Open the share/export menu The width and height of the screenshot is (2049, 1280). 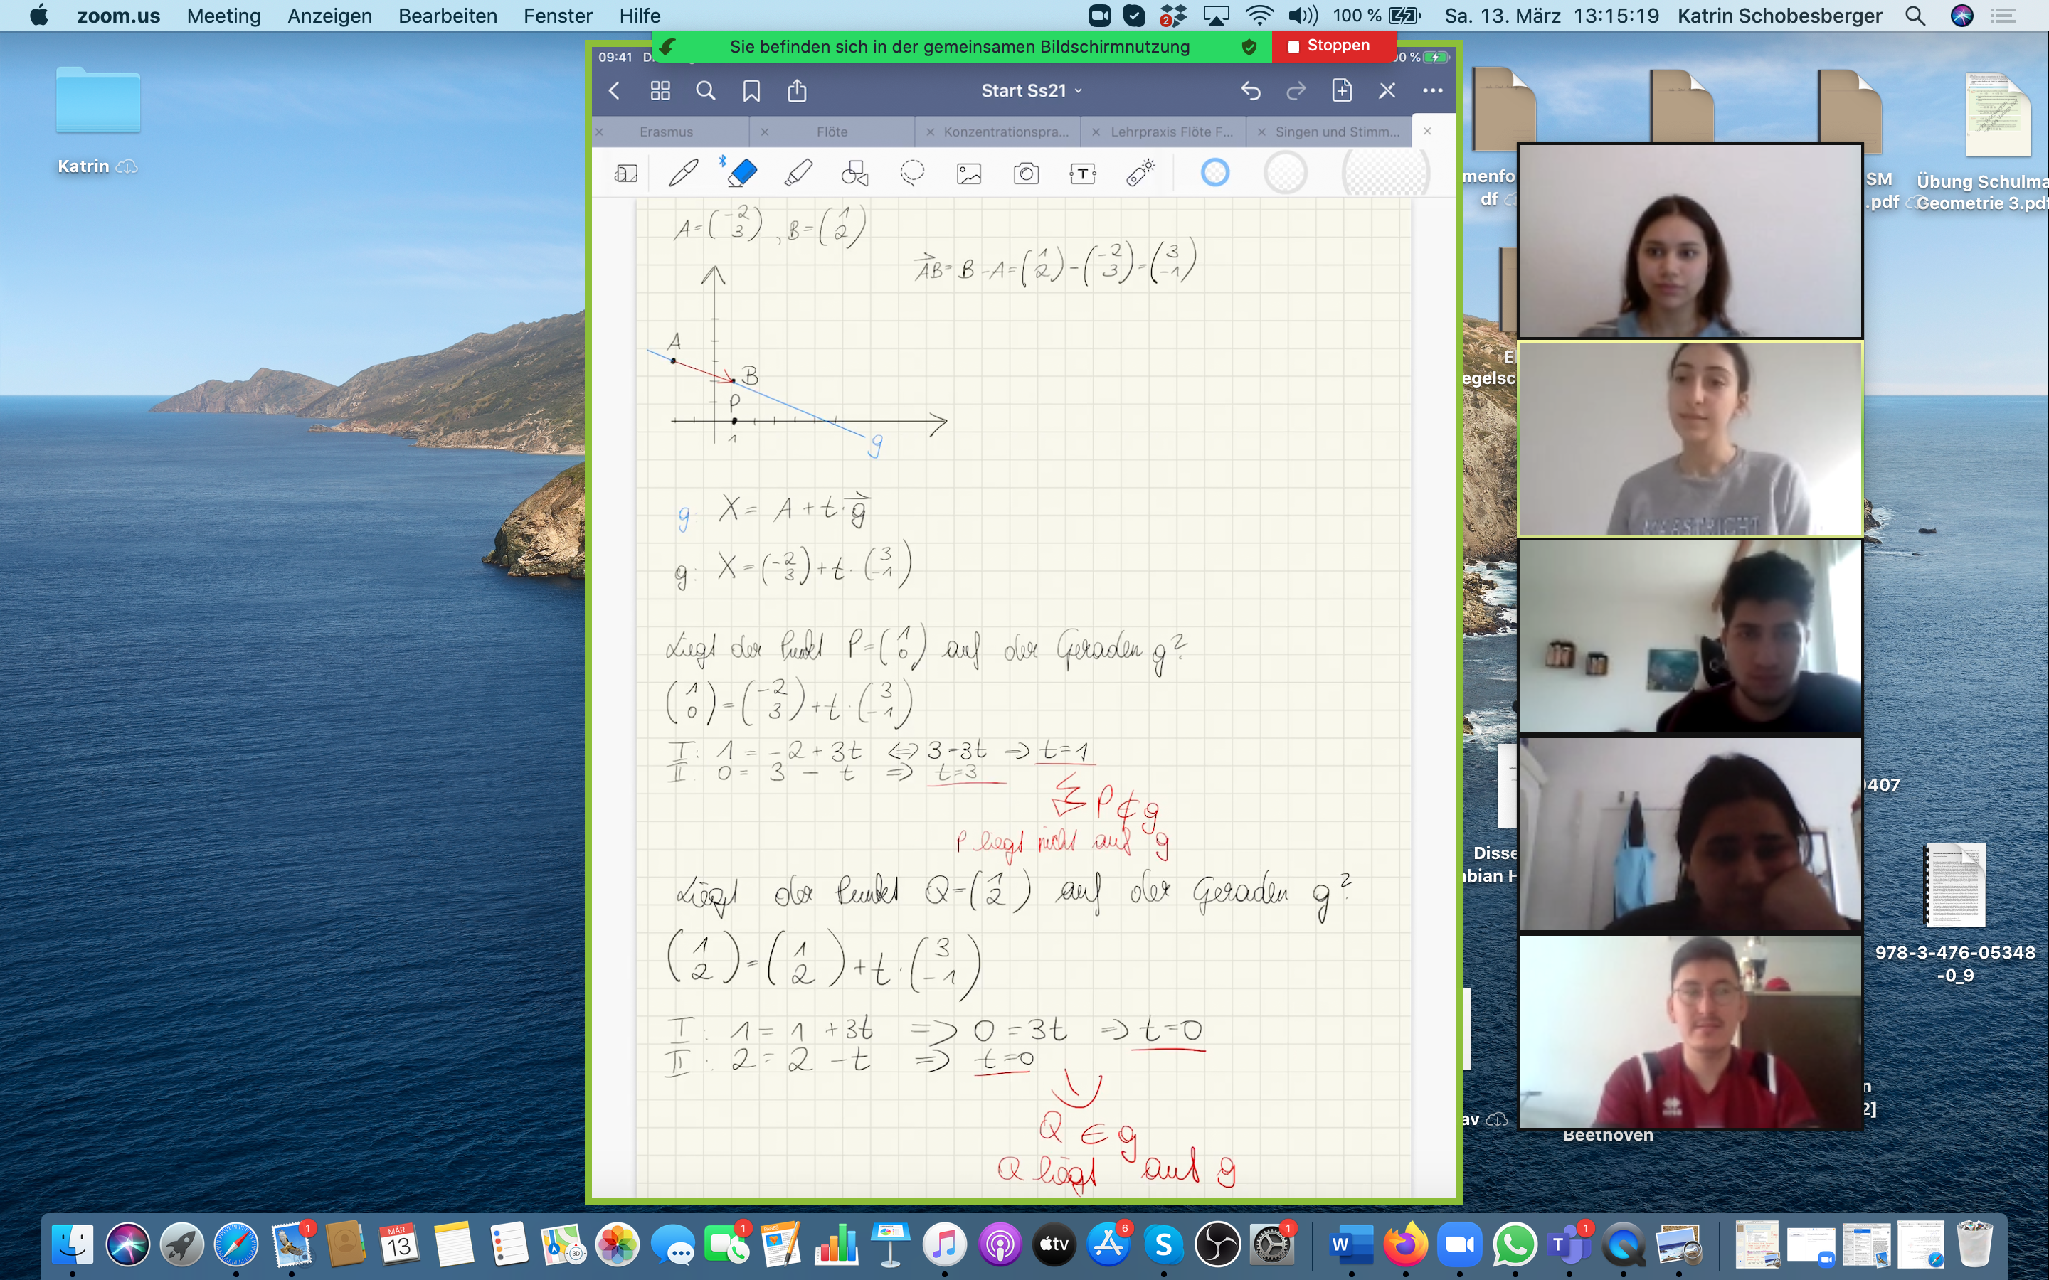coord(797,90)
